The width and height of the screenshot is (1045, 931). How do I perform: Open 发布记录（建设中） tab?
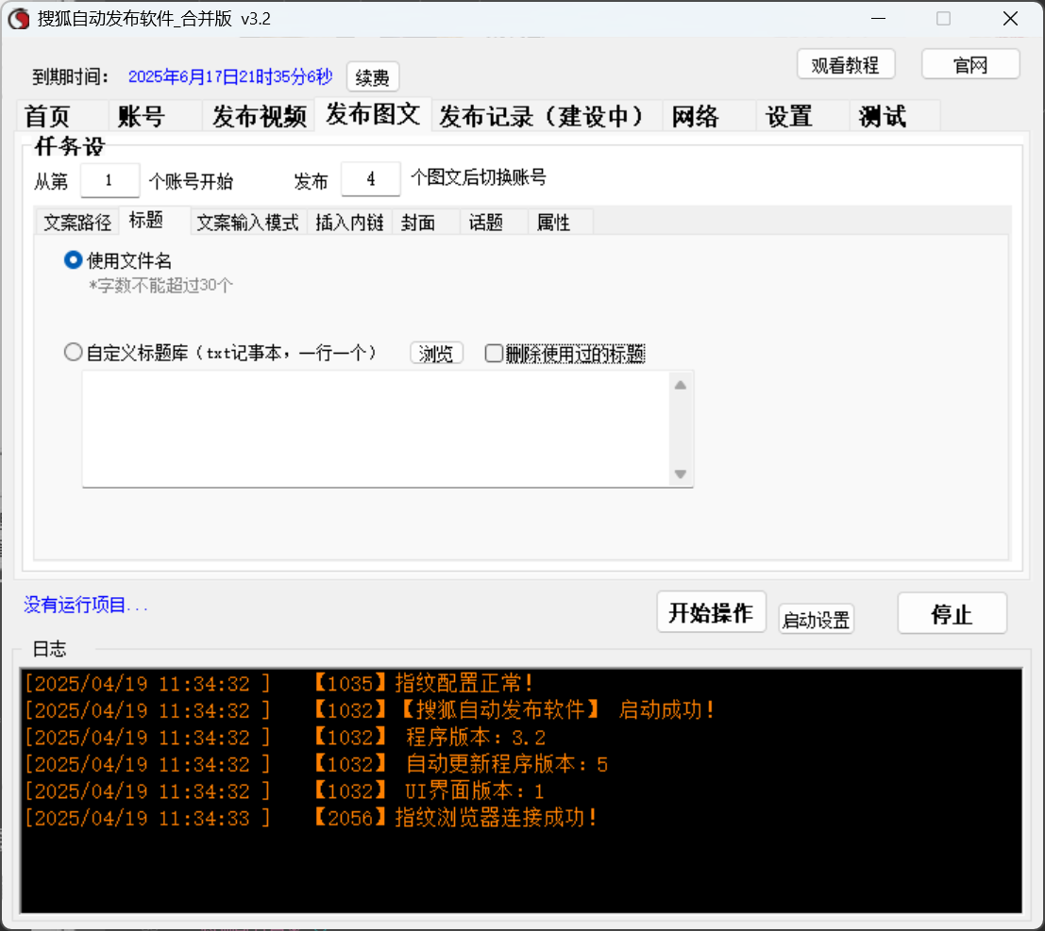coord(547,116)
